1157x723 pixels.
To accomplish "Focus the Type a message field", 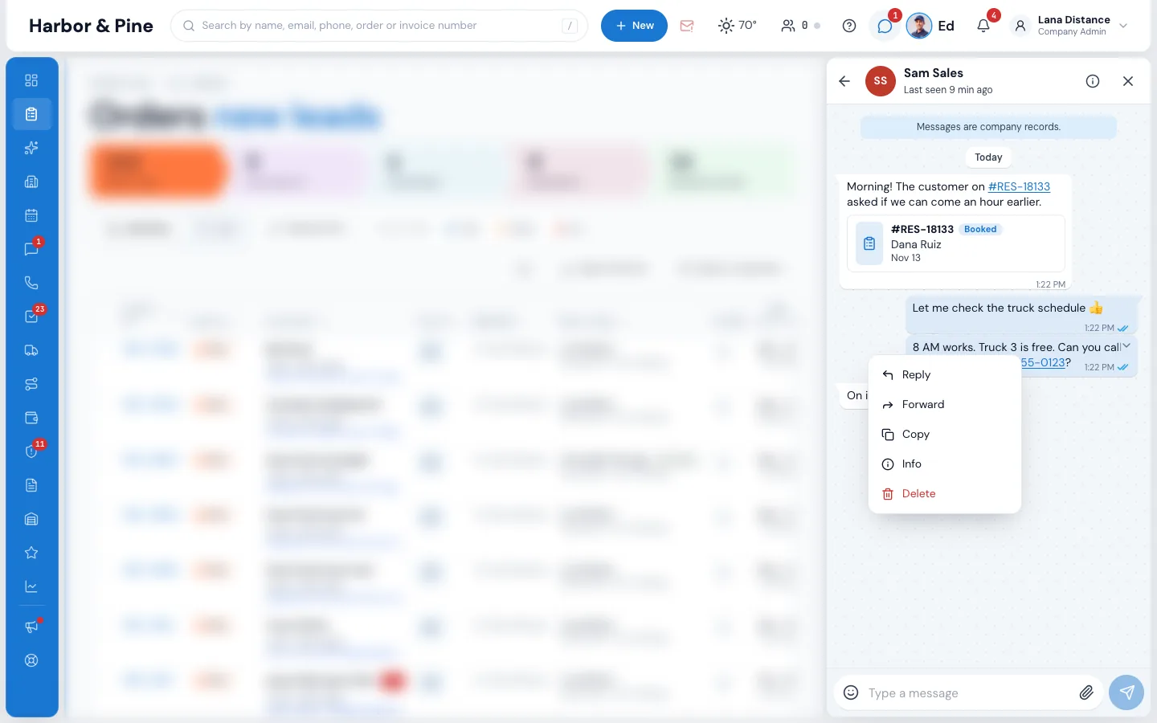I will coord(968,692).
